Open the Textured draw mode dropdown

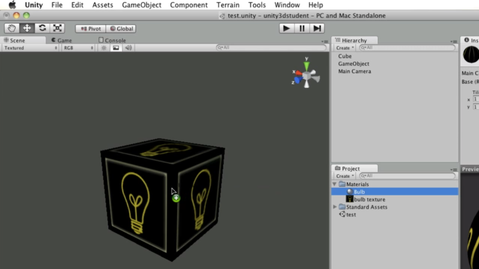pyautogui.click(x=31, y=48)
